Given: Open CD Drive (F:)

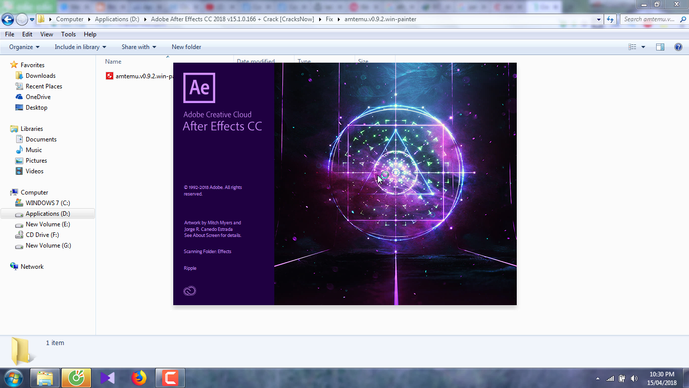Looking at the screenshot, I should (x=42, y=235).
